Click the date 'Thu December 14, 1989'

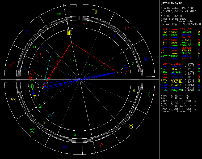pyautogui.click(x=178, y=8)
